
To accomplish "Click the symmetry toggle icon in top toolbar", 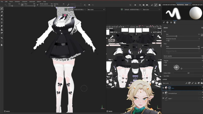I will coord(89,5).
